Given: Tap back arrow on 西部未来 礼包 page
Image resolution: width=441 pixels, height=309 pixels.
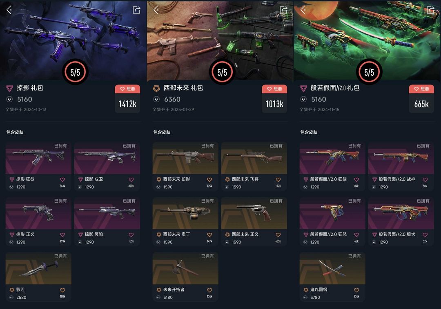Looking at the screenshot, I should click(x=156, y=10).
